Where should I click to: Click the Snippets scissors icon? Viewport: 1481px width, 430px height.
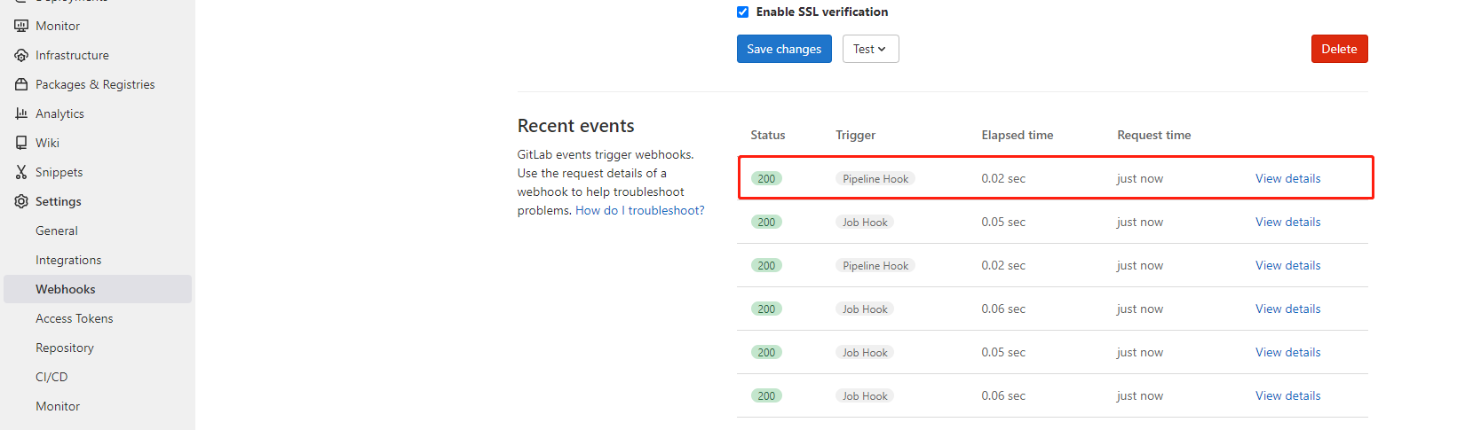pyautogui.click(x=21, y=172)
